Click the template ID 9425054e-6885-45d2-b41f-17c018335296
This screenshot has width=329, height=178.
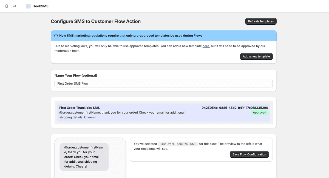pyautogui.click(x=235, y=108)
